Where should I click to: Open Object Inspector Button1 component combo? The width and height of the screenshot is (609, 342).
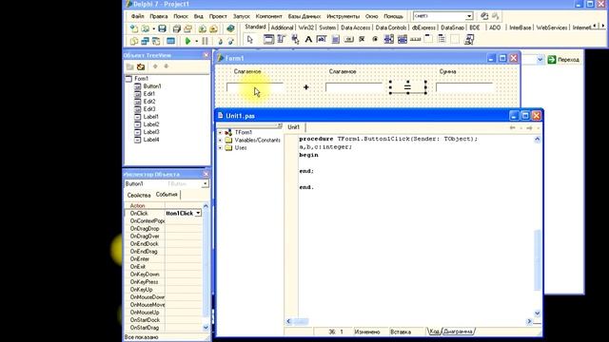click(205, 183)
